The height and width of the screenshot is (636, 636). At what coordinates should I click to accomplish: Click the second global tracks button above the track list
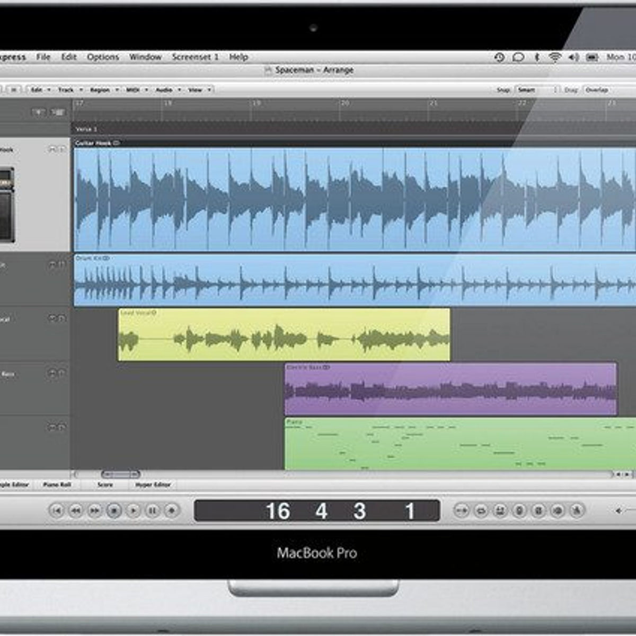pos(58,112)
